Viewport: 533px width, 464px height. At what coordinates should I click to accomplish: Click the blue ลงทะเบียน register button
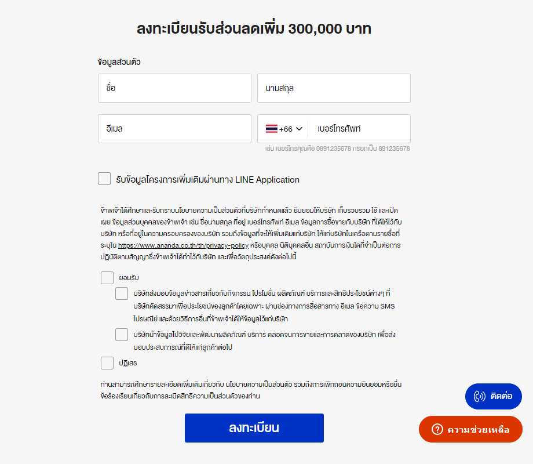point(254,428)
